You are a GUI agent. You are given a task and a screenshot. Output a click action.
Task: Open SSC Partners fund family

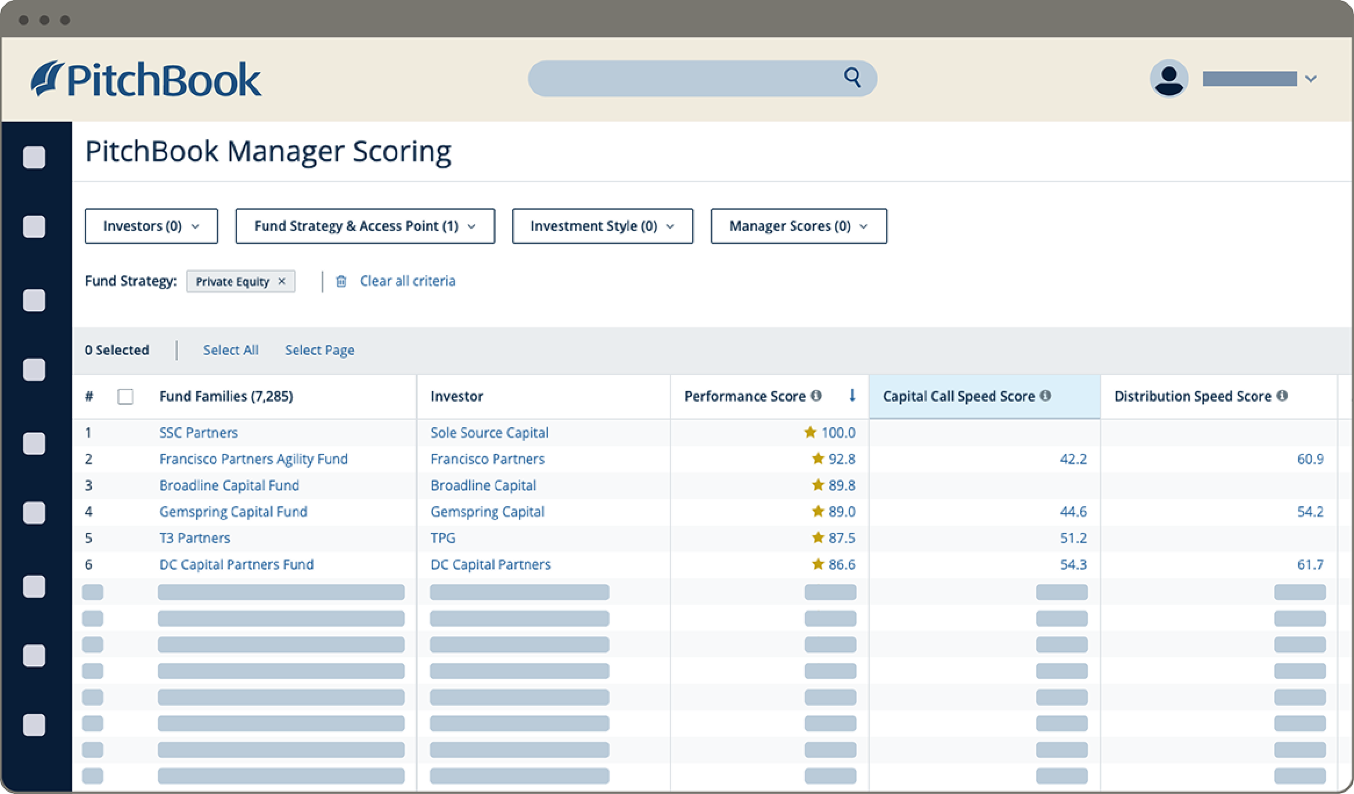click(x=199, y=432)
